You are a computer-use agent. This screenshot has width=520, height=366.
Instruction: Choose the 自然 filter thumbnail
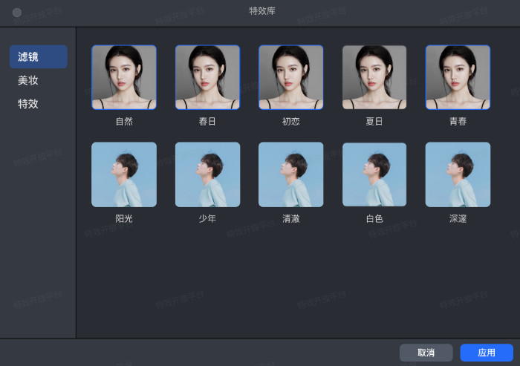(x=124, y=77)
